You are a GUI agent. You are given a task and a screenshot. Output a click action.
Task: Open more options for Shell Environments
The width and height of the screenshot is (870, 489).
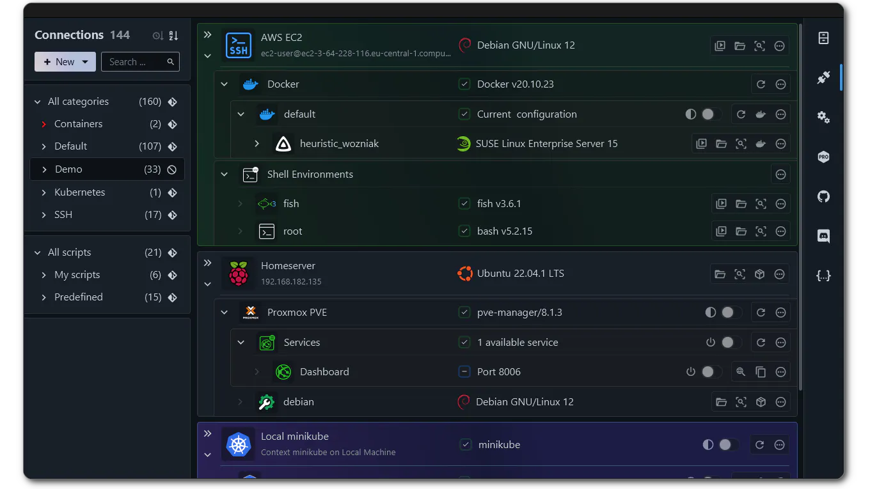click(x=780, y=175)
